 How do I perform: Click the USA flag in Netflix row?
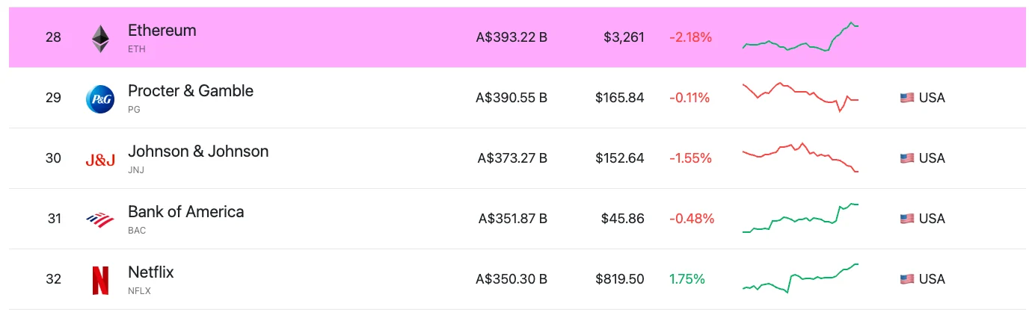(x=907, y=279)
